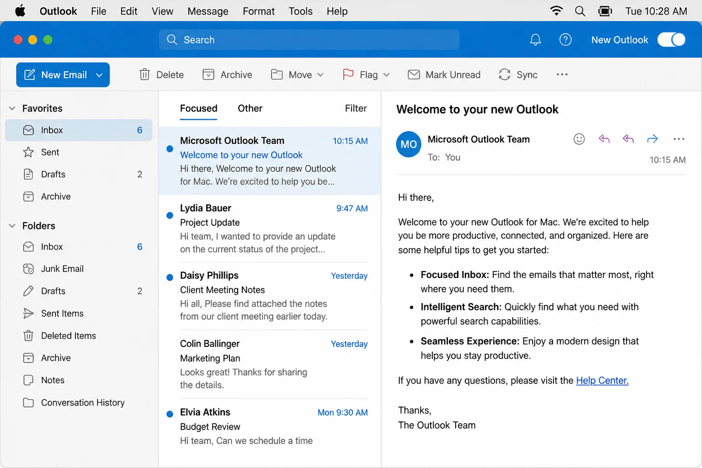702x468 pixels.
Task: Open the Tools menu
Action: pyautogui.click(x=300, y=11)
